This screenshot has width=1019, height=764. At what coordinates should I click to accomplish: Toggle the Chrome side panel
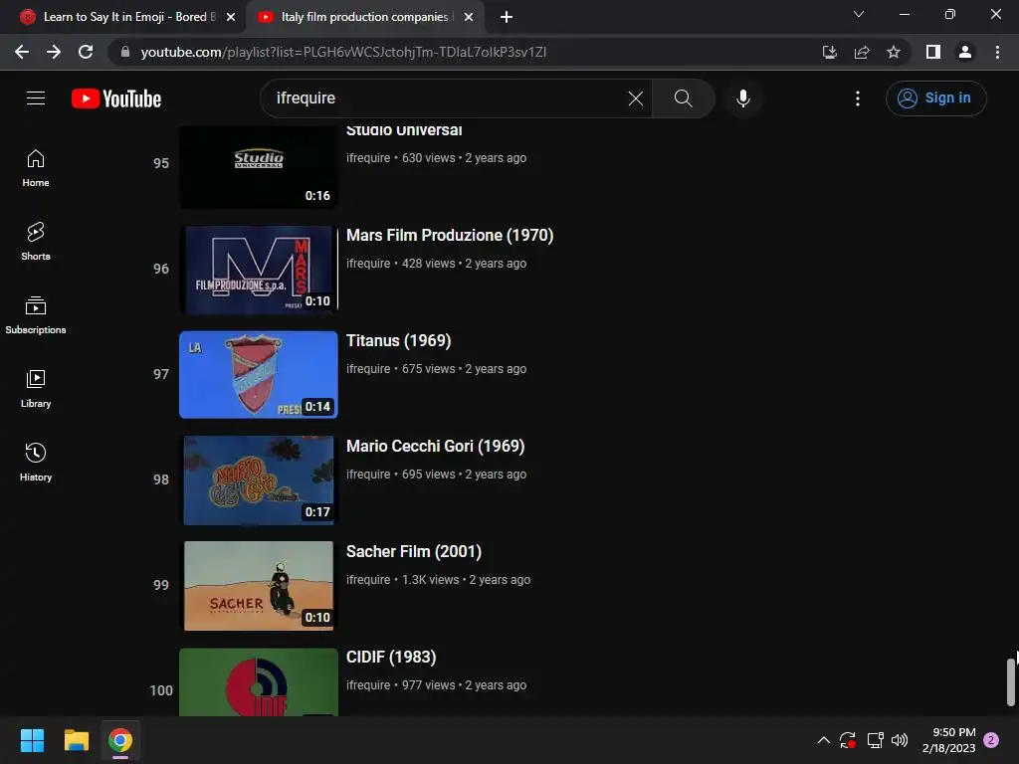(x=933, y=52)
